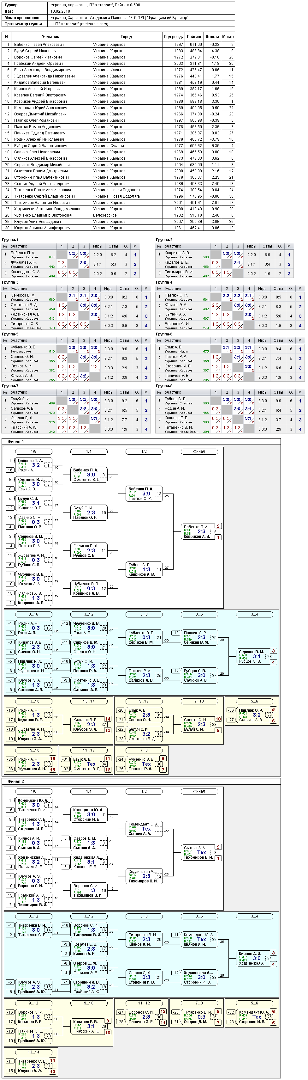Click the 13...16 bracket round label
Viewport: 308px width, 1080px height.
33,701
